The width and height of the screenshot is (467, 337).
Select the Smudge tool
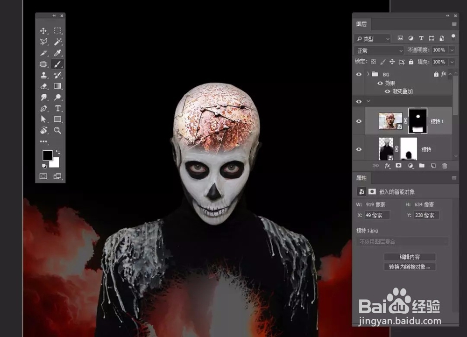coord(43,98)
